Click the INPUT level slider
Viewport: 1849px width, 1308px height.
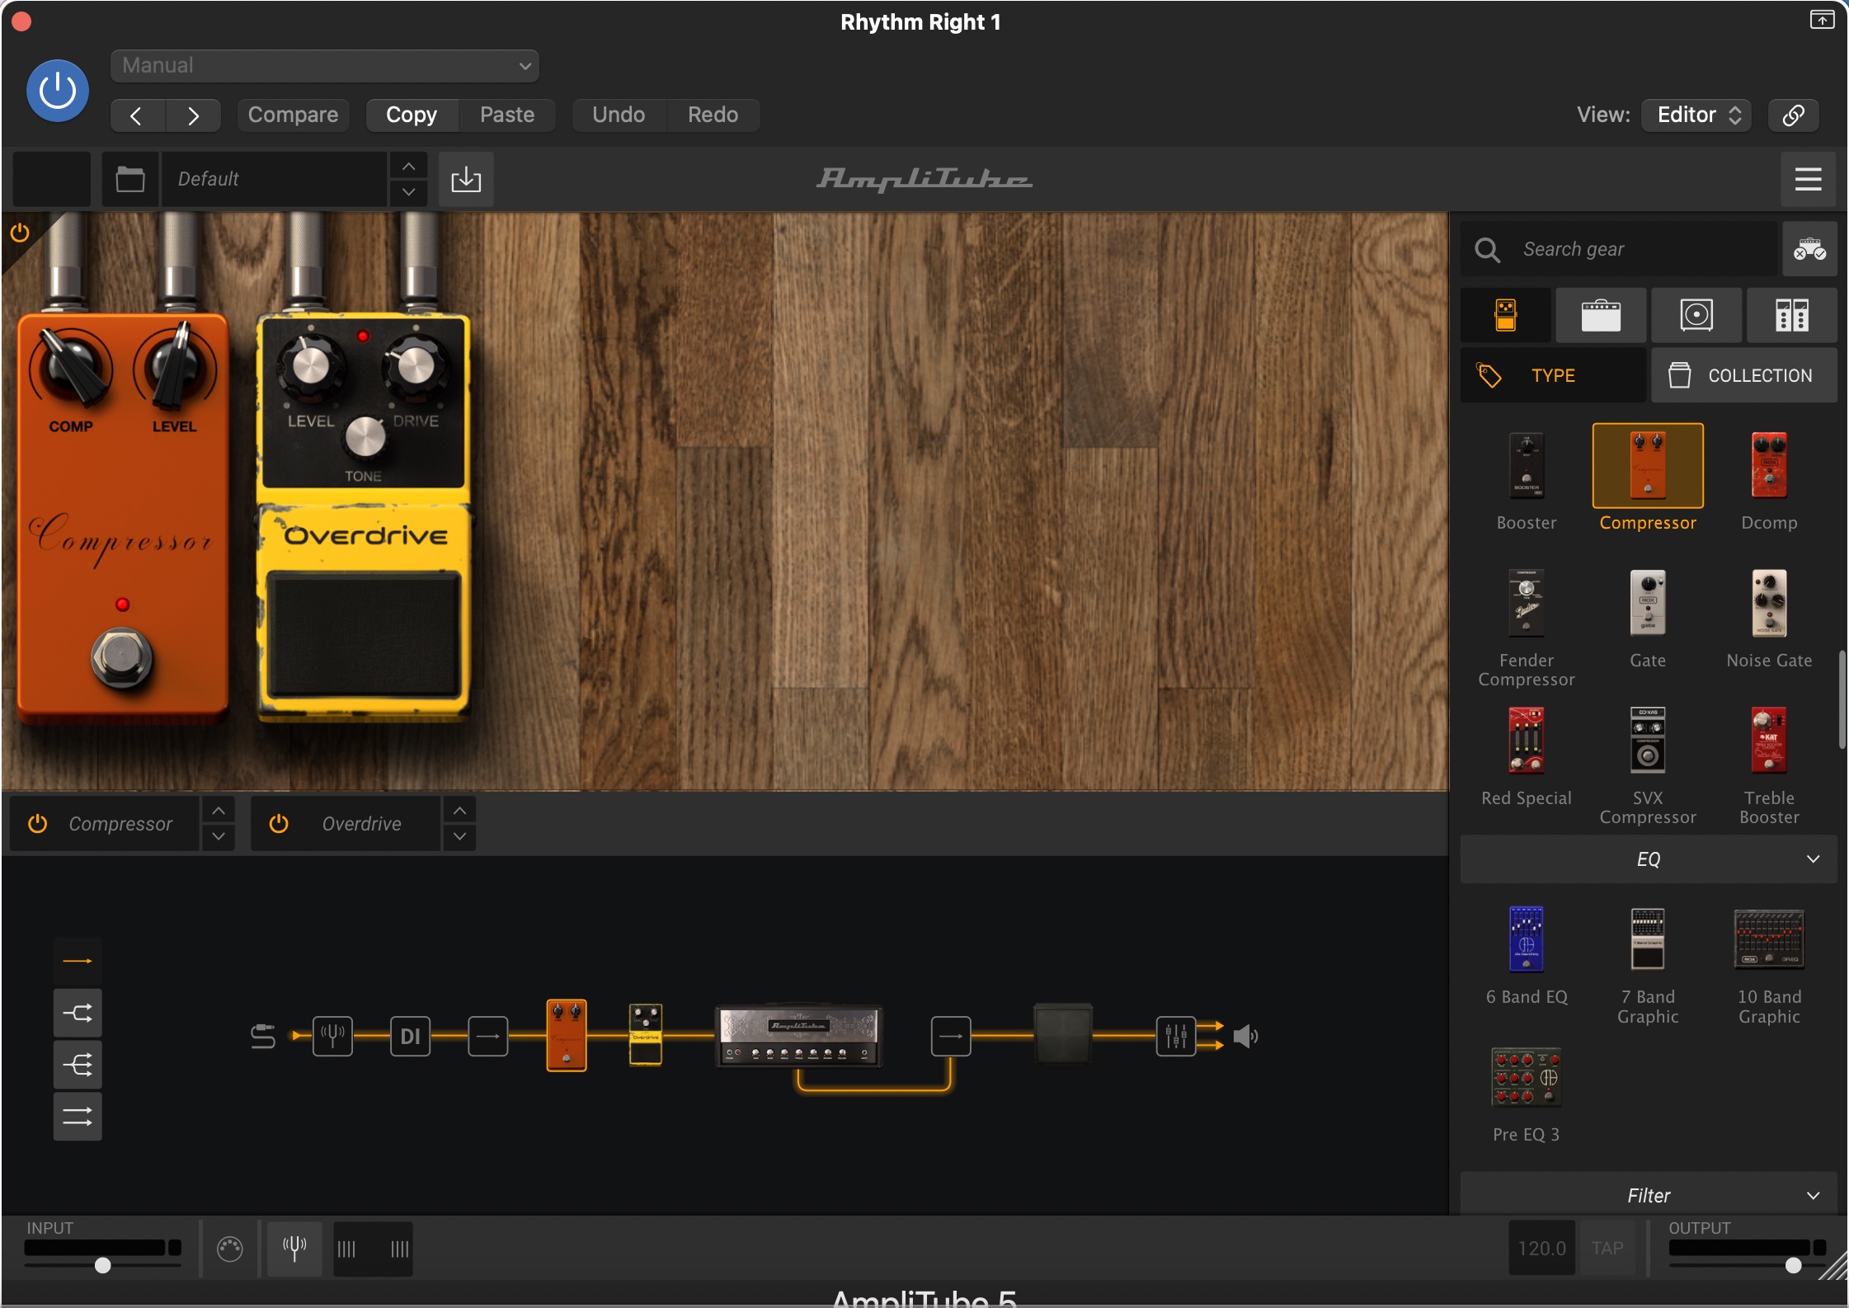coord(103,1264)
